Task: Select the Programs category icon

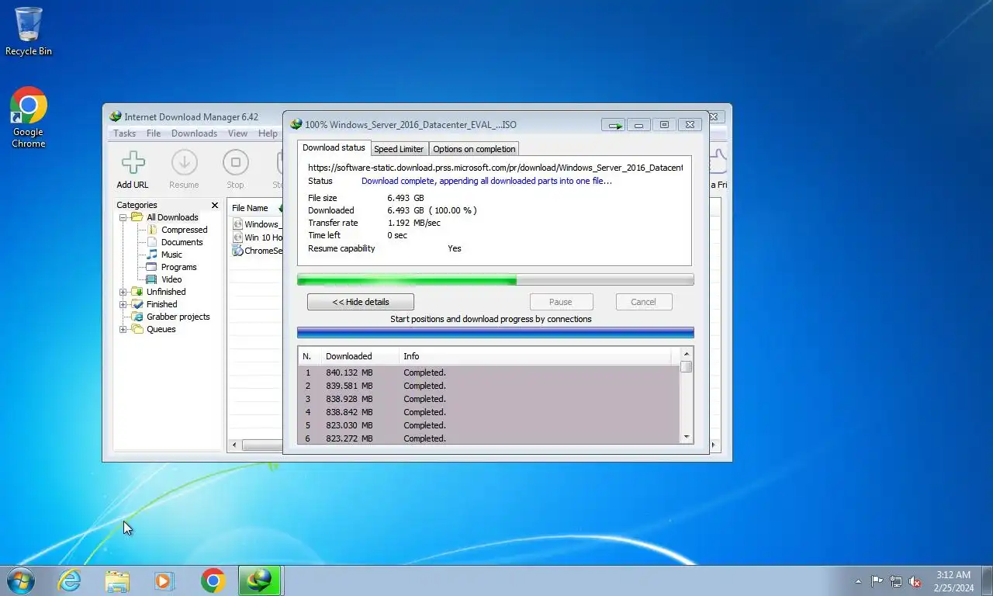Action: click(153, 267)
